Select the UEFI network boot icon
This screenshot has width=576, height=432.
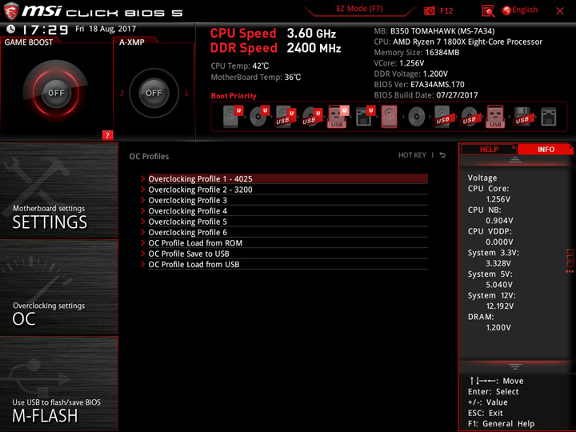[365, 117]
